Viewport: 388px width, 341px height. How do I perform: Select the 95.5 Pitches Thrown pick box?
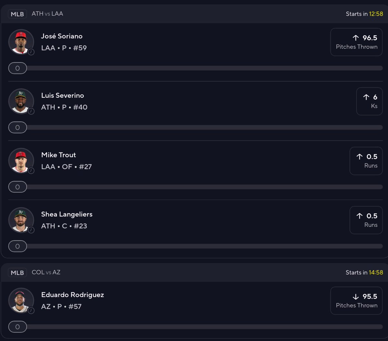(356, 301)
